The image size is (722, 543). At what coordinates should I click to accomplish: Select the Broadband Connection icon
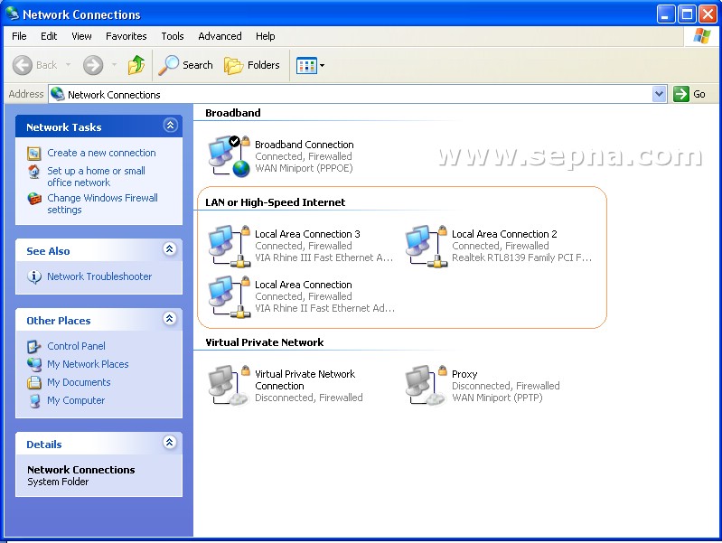(229, 156)
